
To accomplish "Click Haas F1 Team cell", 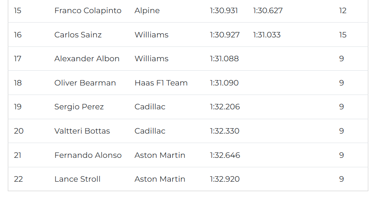I will coord(161,83).
